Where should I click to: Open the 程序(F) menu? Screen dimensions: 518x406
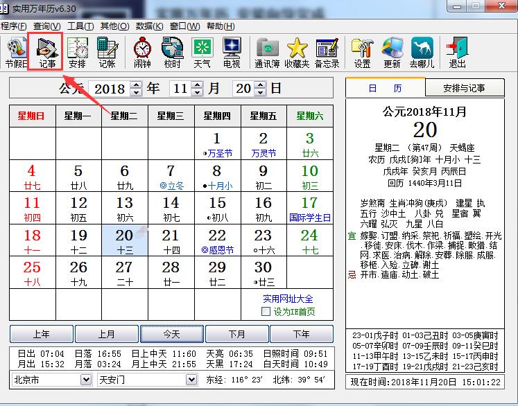click(13, 26)
